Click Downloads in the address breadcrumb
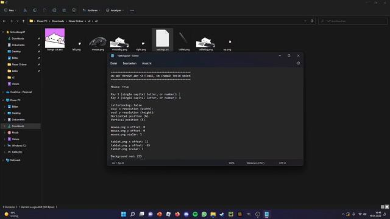390x219 pixels. click(x=58, y=21)
